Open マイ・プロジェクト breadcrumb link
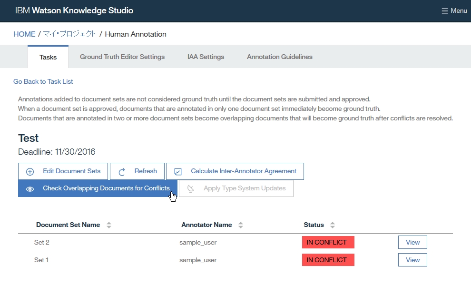The image size is (471, 286). (69, 34)
